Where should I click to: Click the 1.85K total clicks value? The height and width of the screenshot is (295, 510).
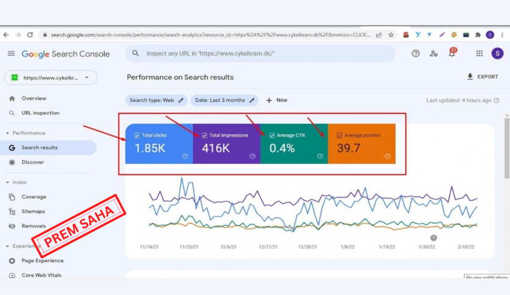(x=150, y=149)
